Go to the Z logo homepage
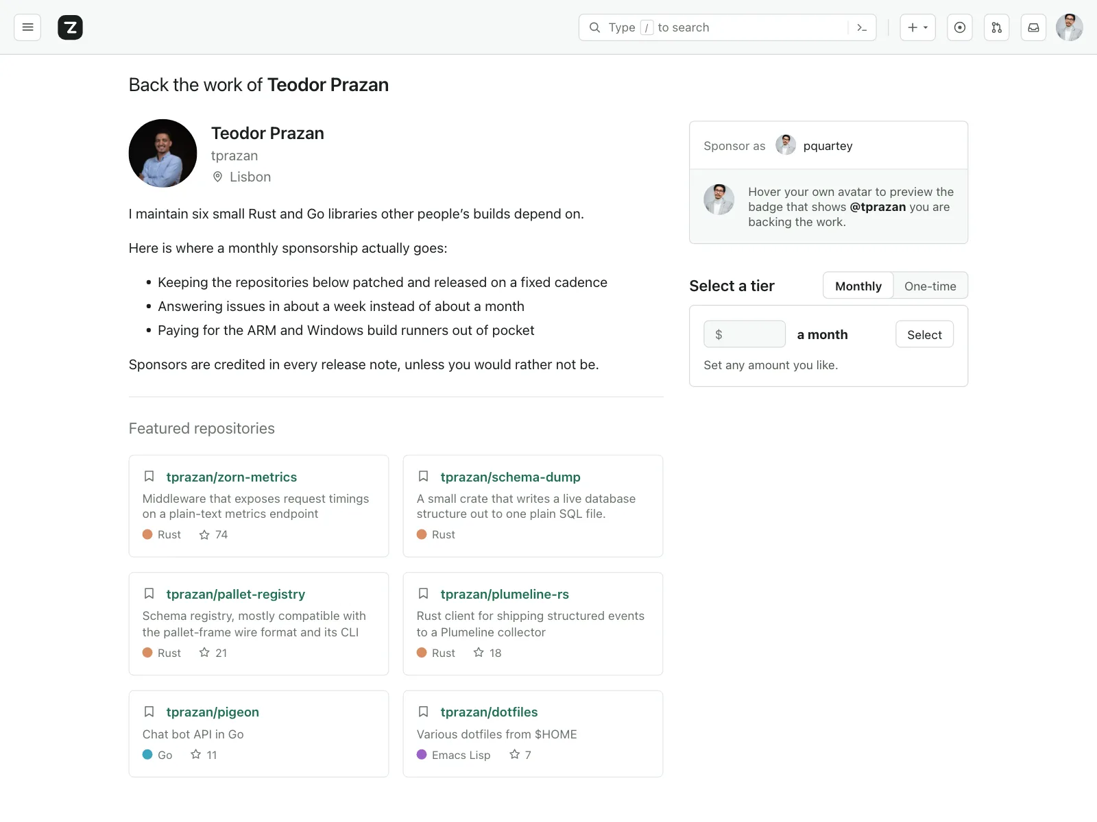The height and width of the screenshot is (822, 1097). (70, 27)
